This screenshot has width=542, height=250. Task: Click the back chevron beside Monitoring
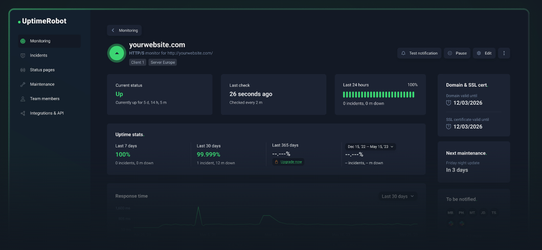(112, 30)
